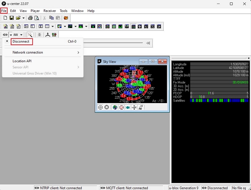Open the dropdown arrow beside the Open folder icon
Viewport: 251px width, 190px height.
click(x=23, y=18)
